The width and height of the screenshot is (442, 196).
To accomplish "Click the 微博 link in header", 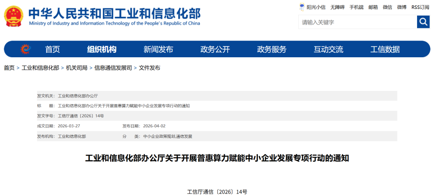I will click(401, 7).
